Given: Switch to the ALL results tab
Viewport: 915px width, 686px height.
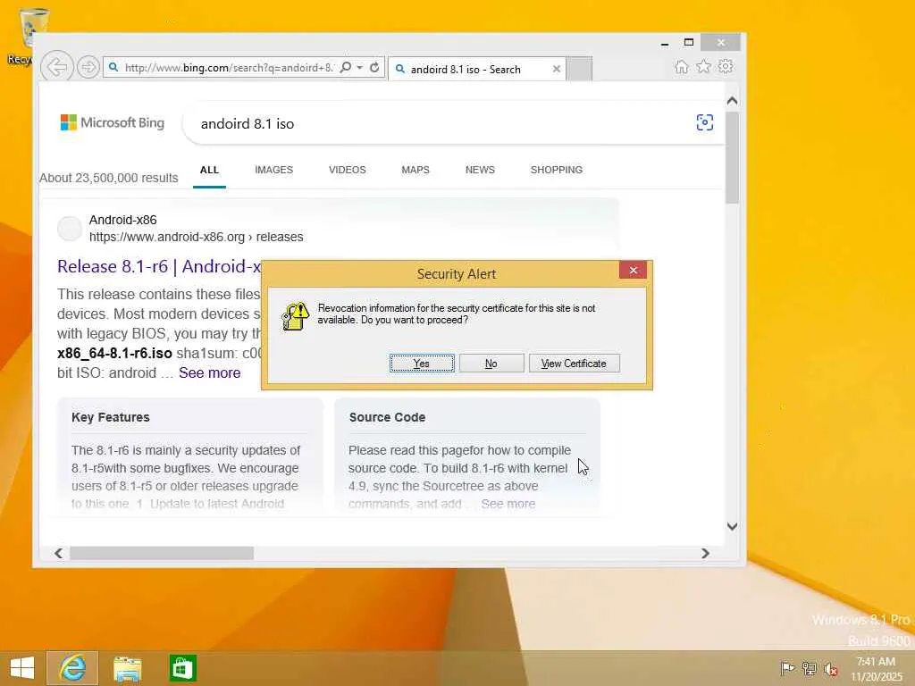Looking at the screenshot, I should click(209, 170).
